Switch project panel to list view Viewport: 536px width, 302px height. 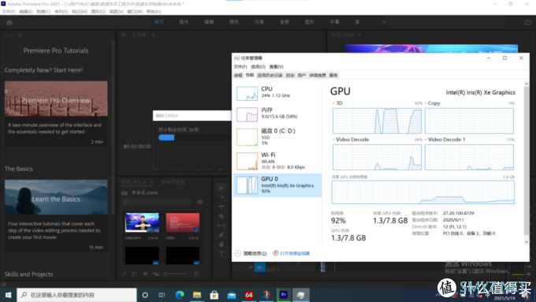pyautogui.click(x=135, y=274)
